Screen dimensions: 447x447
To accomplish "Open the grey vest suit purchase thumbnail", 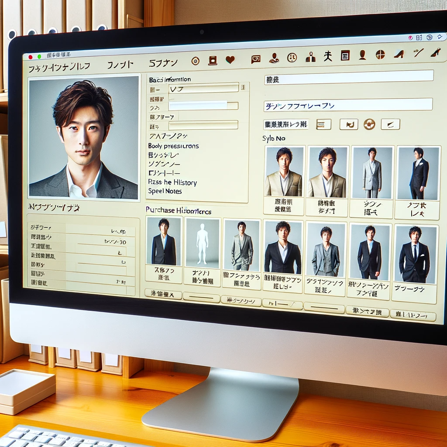I will click(326, 249).
